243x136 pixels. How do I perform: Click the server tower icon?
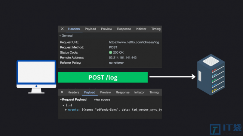click(211, 75)
